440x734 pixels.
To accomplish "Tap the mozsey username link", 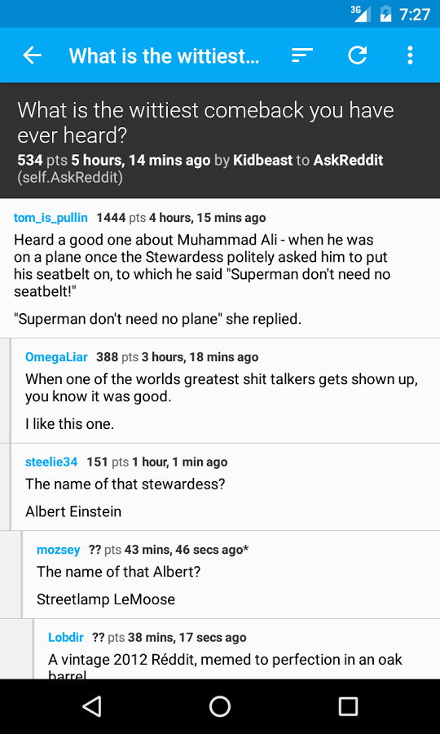I will click(59, 550).
